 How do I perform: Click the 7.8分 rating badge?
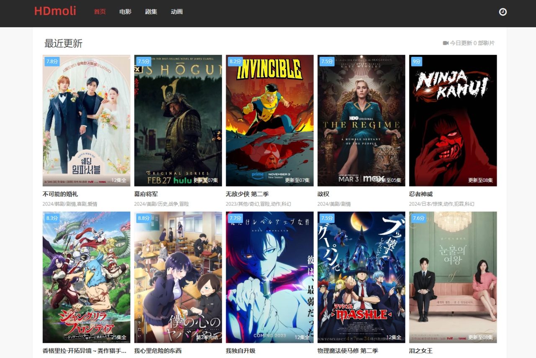coord(52,61)
